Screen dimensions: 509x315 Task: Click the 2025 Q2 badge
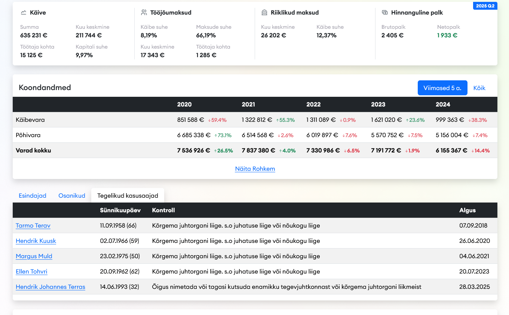[x=485, y=6]
